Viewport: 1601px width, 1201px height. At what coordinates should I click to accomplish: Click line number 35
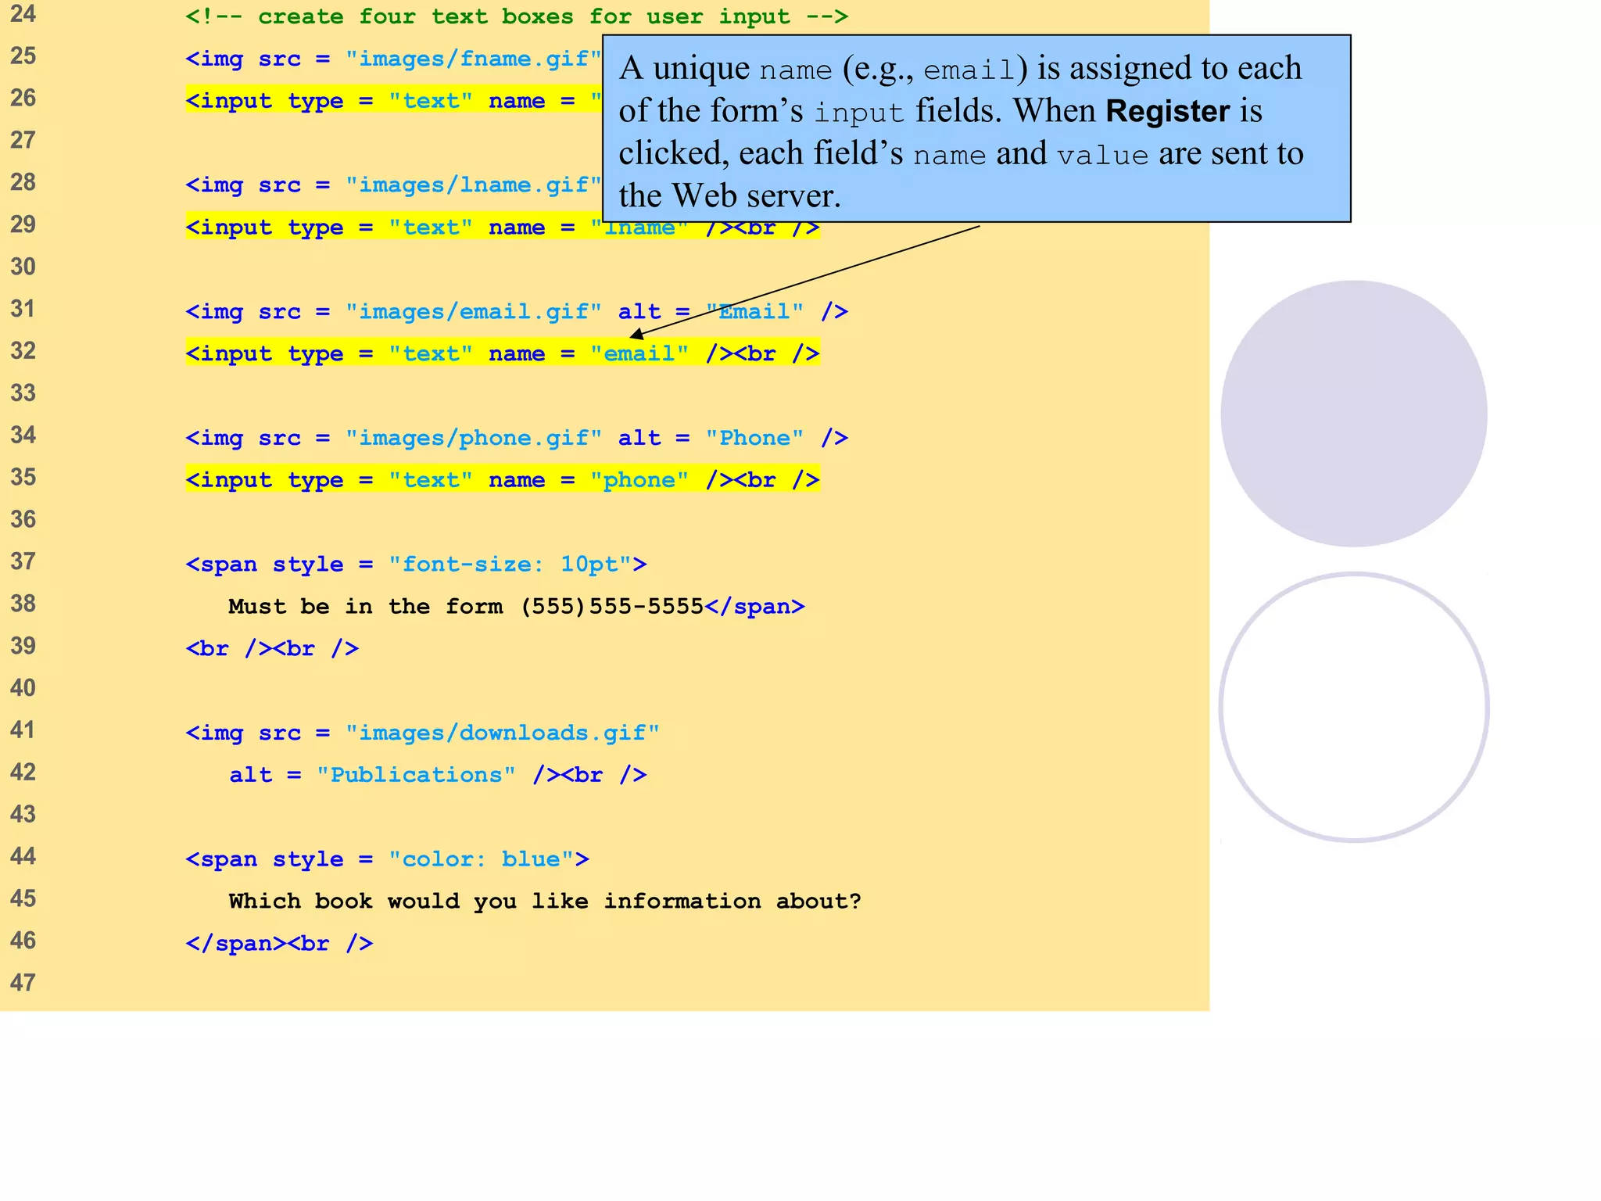[23, 477]
